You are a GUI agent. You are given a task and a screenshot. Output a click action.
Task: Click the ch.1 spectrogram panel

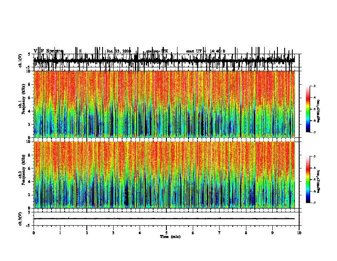click(164, 104)
